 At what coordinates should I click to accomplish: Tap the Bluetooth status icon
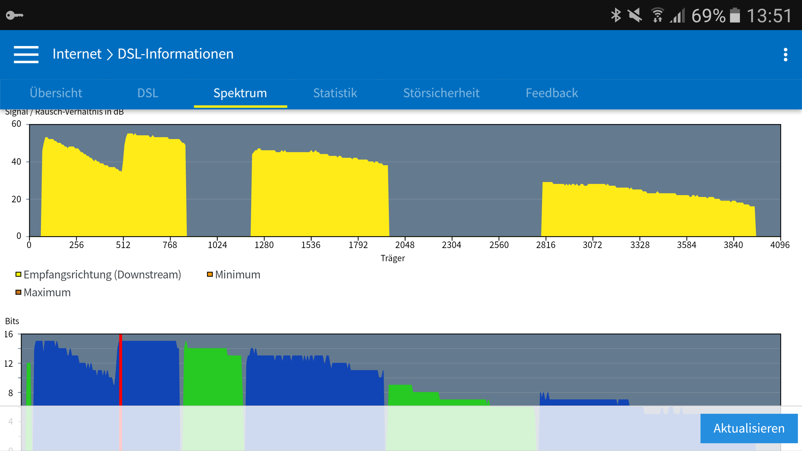(616, 15)
